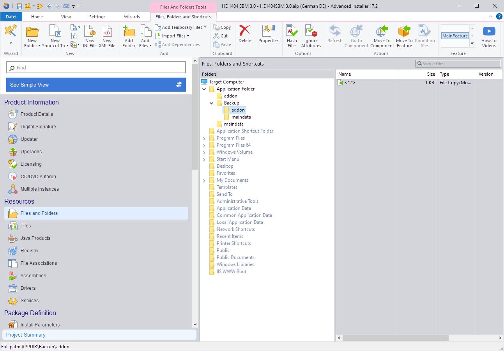The image size is (504, 351).
Task: Select MainFeature in Feature box
Action: coord(455,36)
